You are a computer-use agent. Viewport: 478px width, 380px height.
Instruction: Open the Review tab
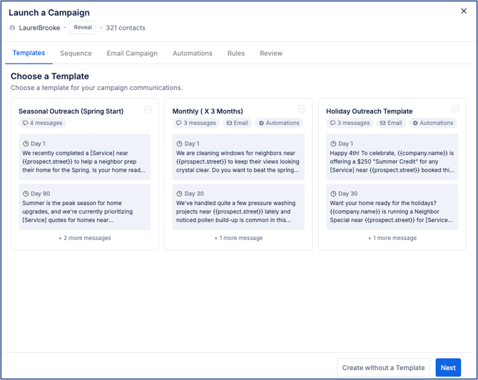pos(271,54)
